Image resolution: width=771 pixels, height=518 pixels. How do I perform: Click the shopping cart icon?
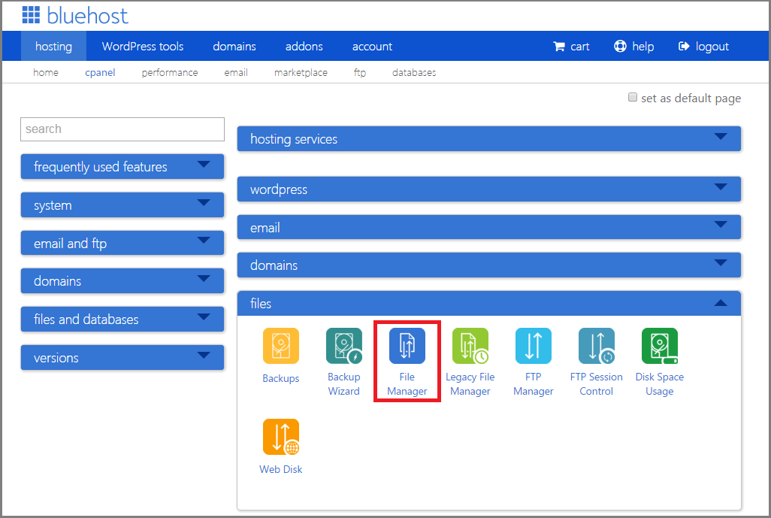point(559,47)
